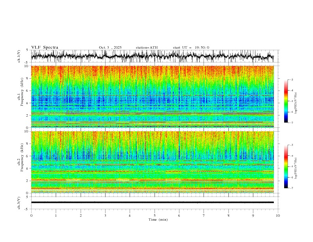Click the ch.1 colorbar PSD units label
This screenshot has width=313, height=242.
click(296, 103)
